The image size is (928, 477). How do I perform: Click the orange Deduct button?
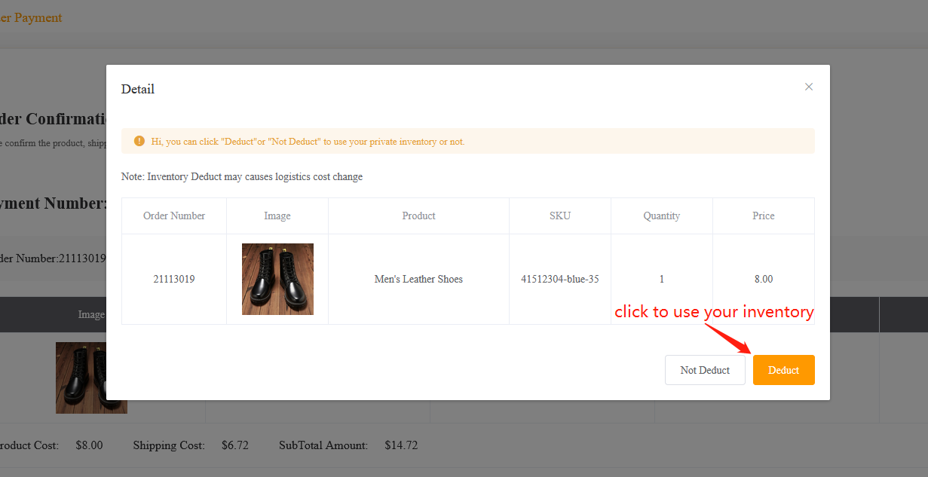point(783,370)
